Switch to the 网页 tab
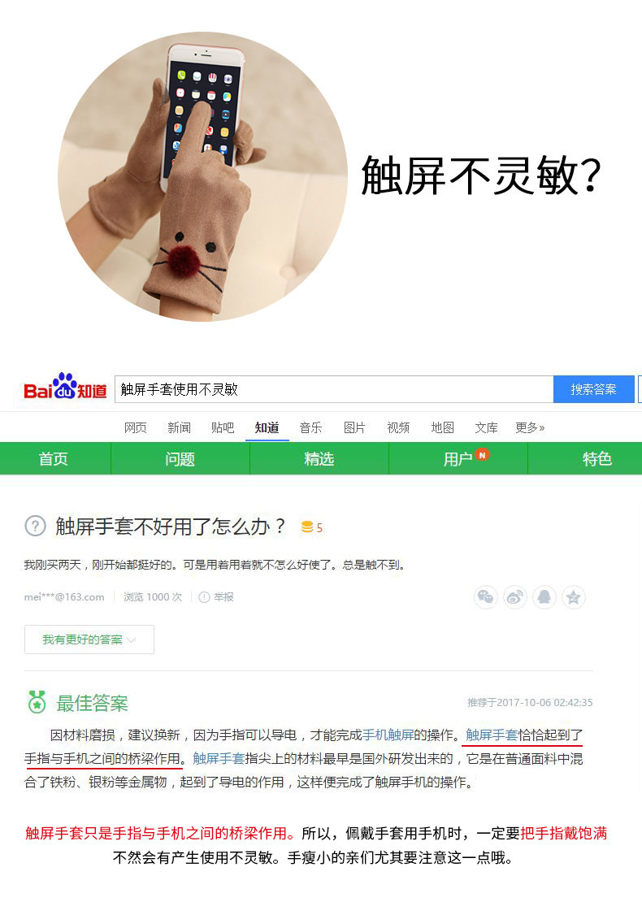This screenshot has width=642, height=919. [x=136, y=428]
